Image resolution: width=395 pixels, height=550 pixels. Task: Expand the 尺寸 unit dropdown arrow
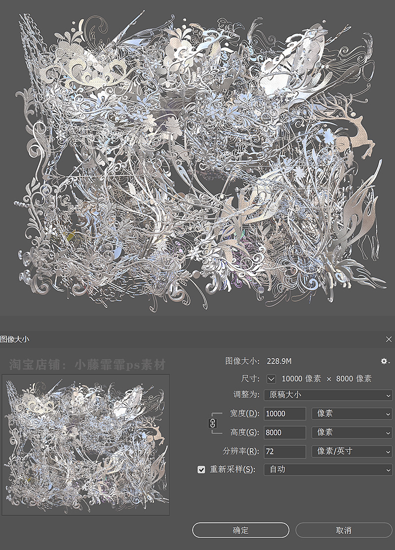(271, 379)
